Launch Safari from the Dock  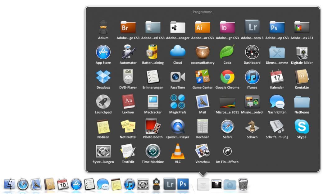pyautogui.click(x=23, y=184)
